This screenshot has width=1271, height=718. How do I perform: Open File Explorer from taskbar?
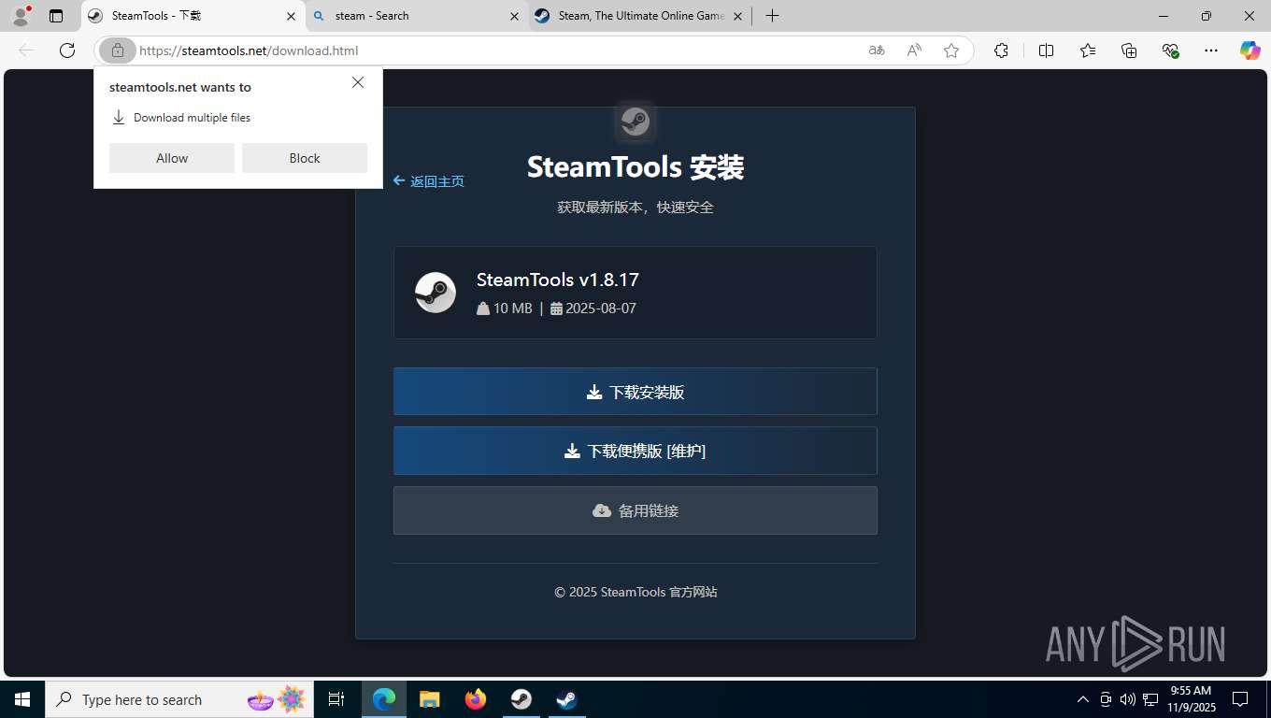point(430,699)
